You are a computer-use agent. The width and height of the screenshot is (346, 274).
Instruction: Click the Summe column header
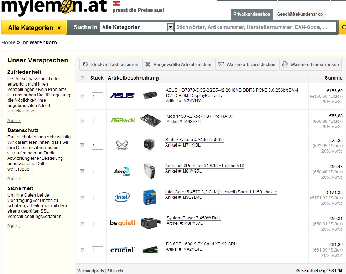point(334,78)
